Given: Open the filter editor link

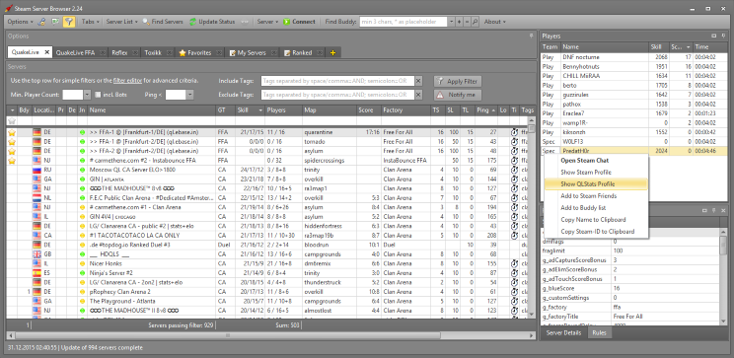Looking at the screenshot, I should click(x=127, y=81).
